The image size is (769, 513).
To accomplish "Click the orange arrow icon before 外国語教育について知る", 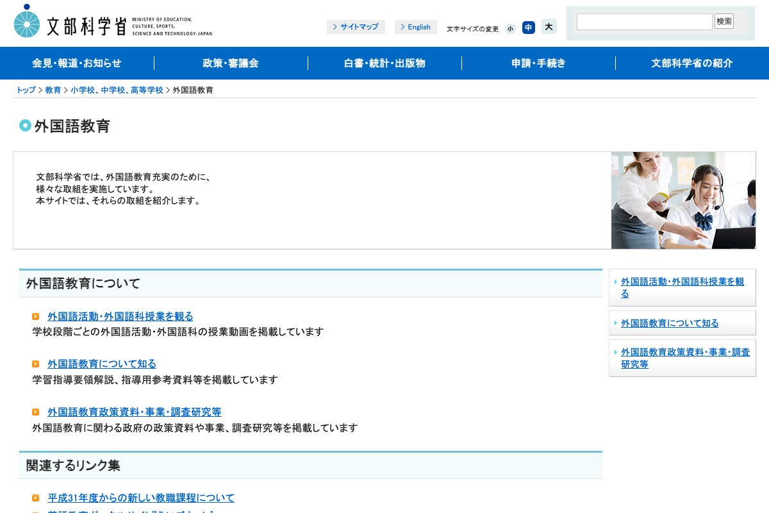I will (x=36, y=364).
